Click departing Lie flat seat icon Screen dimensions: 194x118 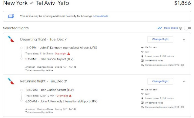pyautogui.click(x=142, y=47)
